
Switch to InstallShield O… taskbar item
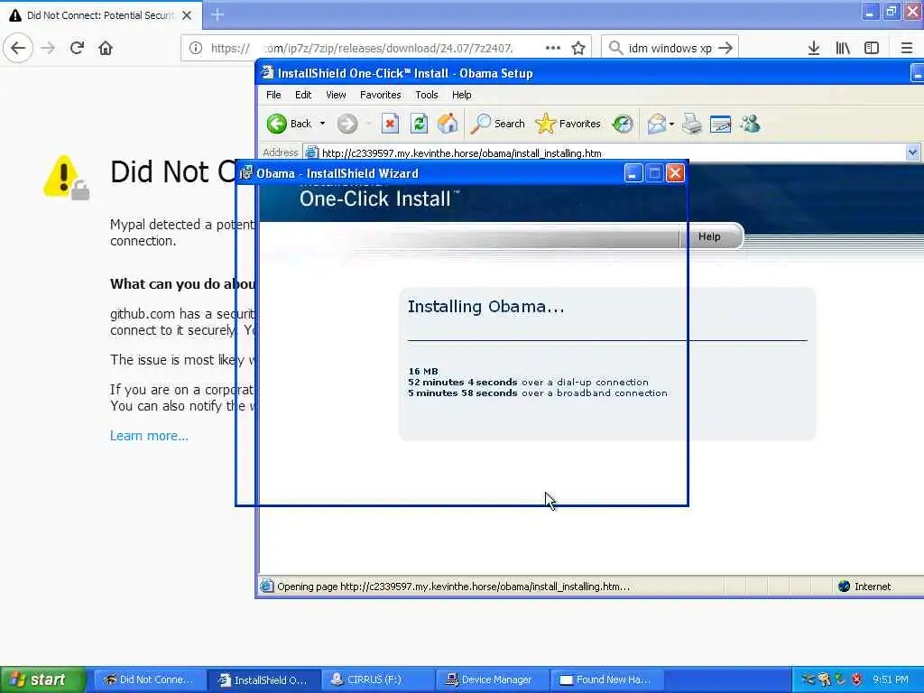[263, 679]
